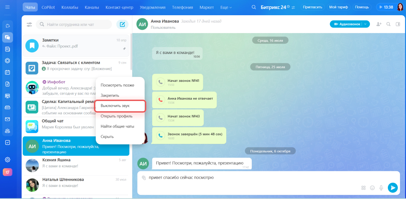
Task: Open the emoji smiley picker
Action: (x=372, y=188)
